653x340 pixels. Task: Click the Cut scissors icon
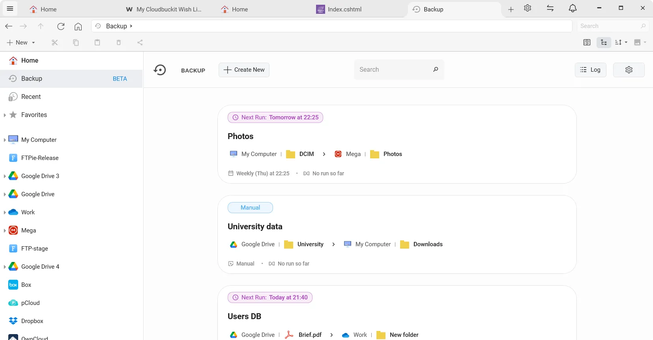(x=55, y=43)
